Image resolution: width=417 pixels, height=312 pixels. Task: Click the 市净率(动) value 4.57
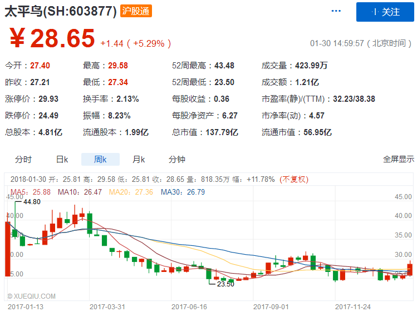point(316,116)
